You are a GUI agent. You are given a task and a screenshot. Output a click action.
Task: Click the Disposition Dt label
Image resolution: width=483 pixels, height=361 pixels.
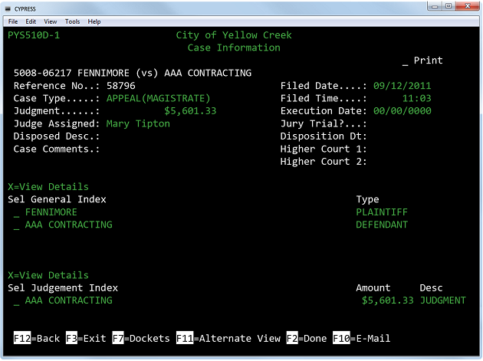[x=324, y=136]
